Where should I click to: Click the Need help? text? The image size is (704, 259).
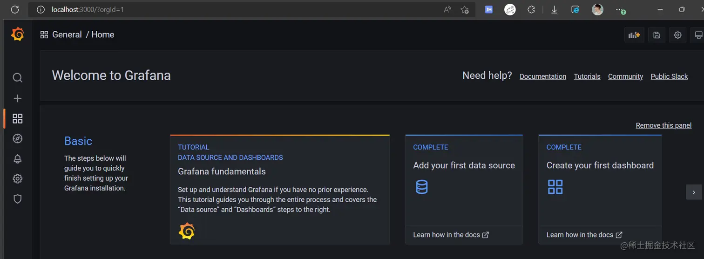487,75
